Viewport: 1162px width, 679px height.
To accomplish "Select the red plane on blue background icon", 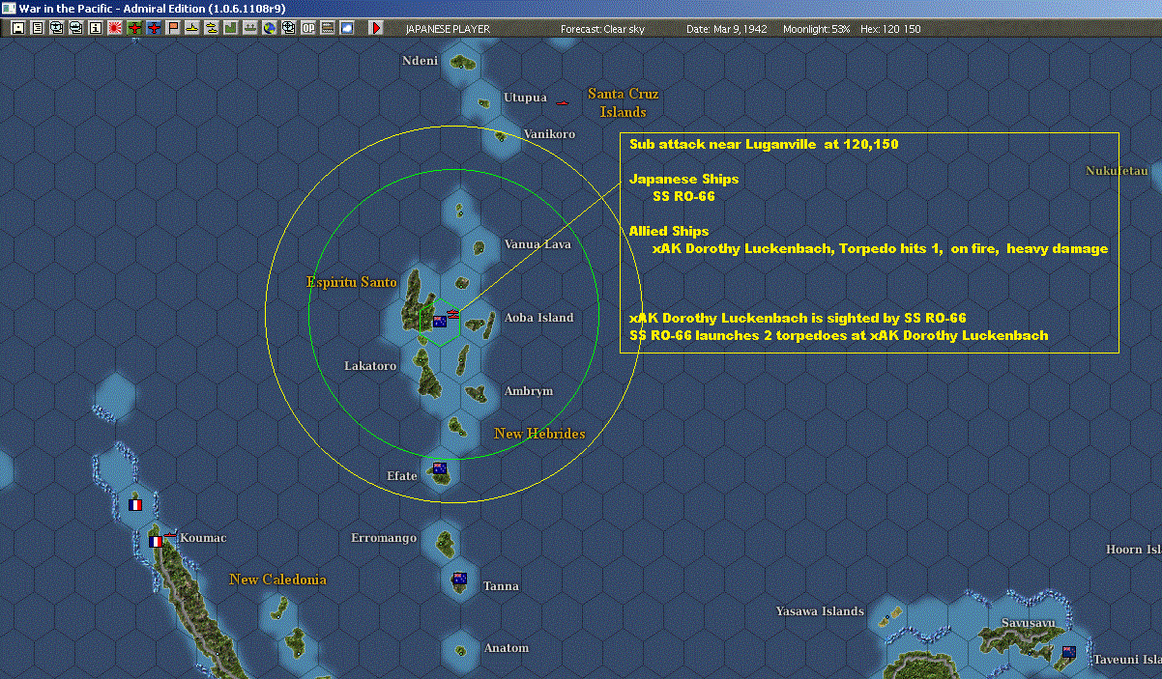I will [x=153, y=28].
